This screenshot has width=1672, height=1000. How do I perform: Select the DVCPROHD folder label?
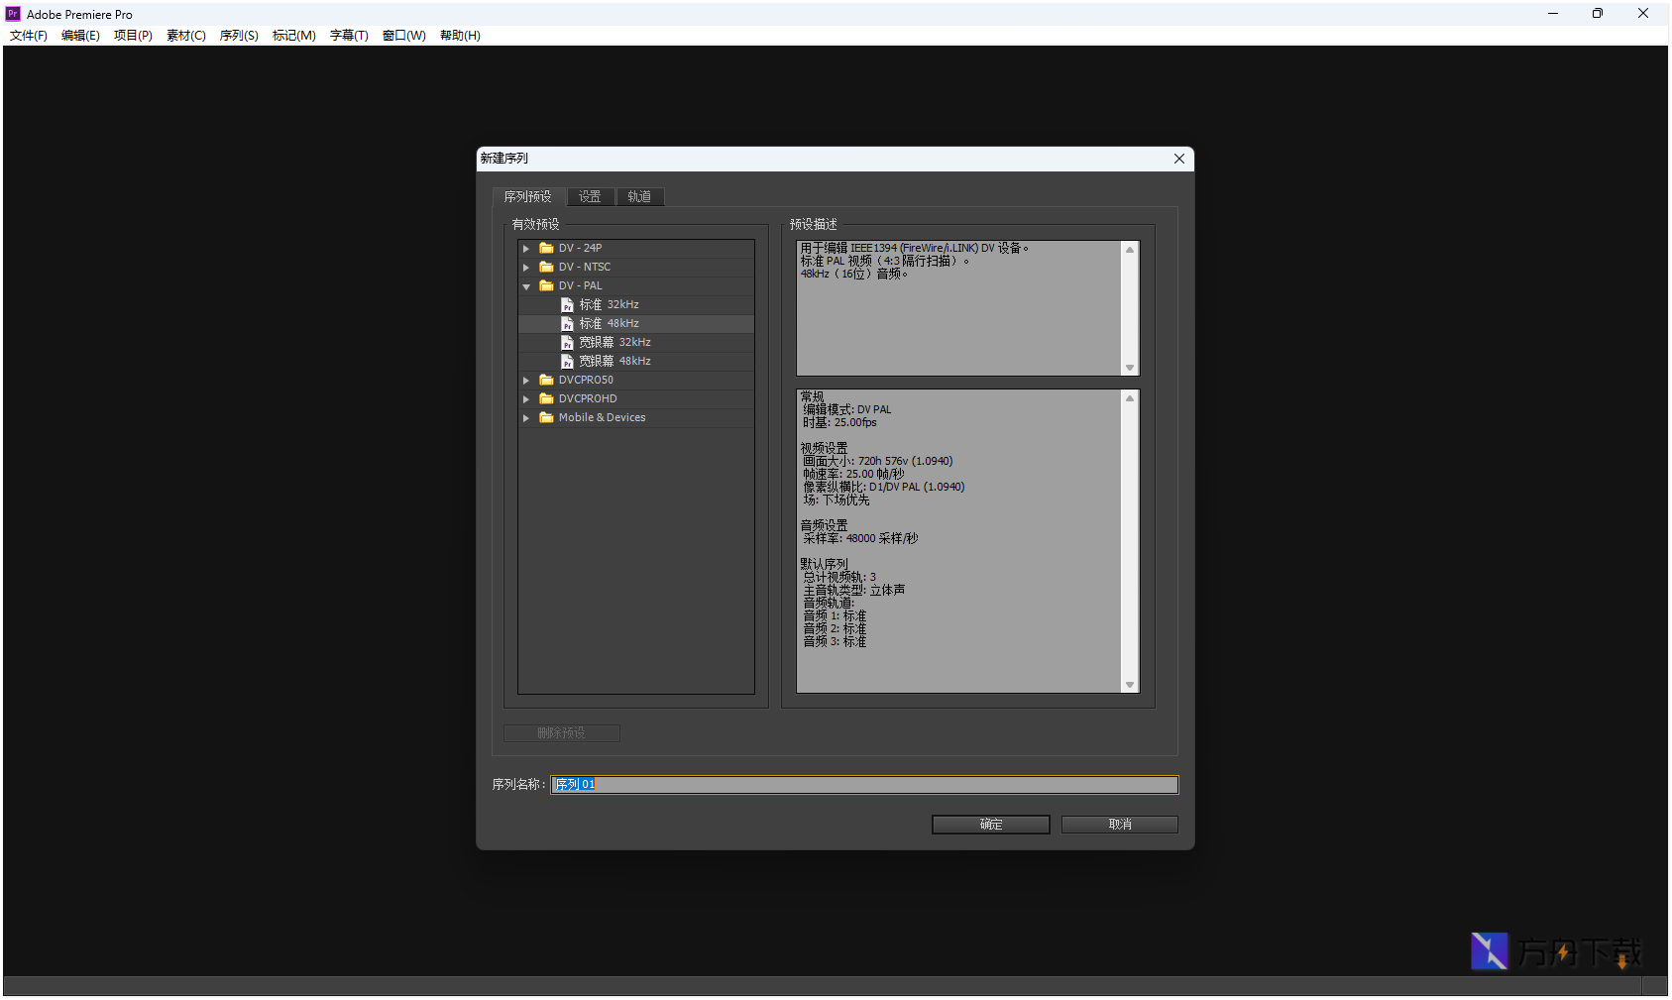pos(588,399)
